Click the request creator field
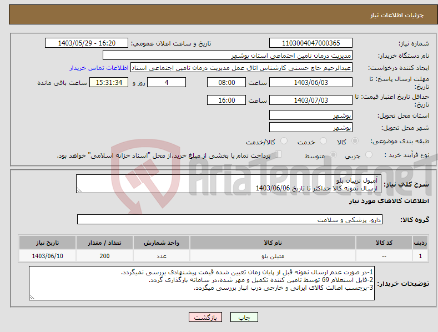Screen dimensions: 438x332 (x=241, y=68)
